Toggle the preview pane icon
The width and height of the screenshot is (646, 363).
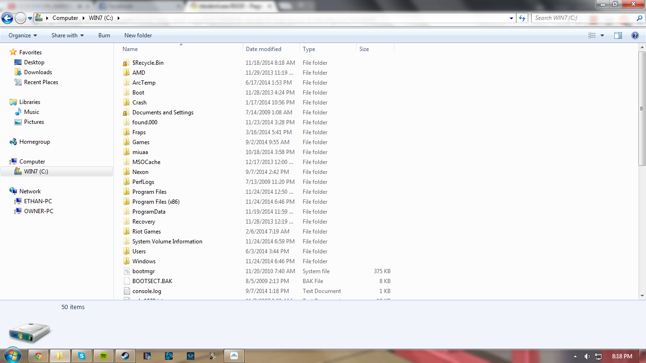tap(618, 35)
